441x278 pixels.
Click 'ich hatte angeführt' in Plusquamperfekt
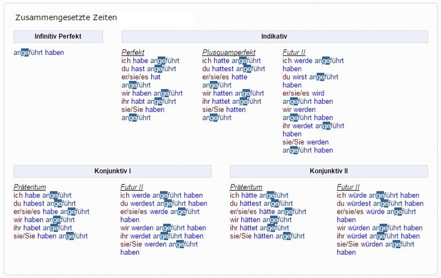231,61
